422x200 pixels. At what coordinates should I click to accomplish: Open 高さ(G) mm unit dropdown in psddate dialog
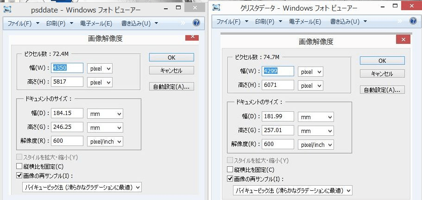point(105,127)
